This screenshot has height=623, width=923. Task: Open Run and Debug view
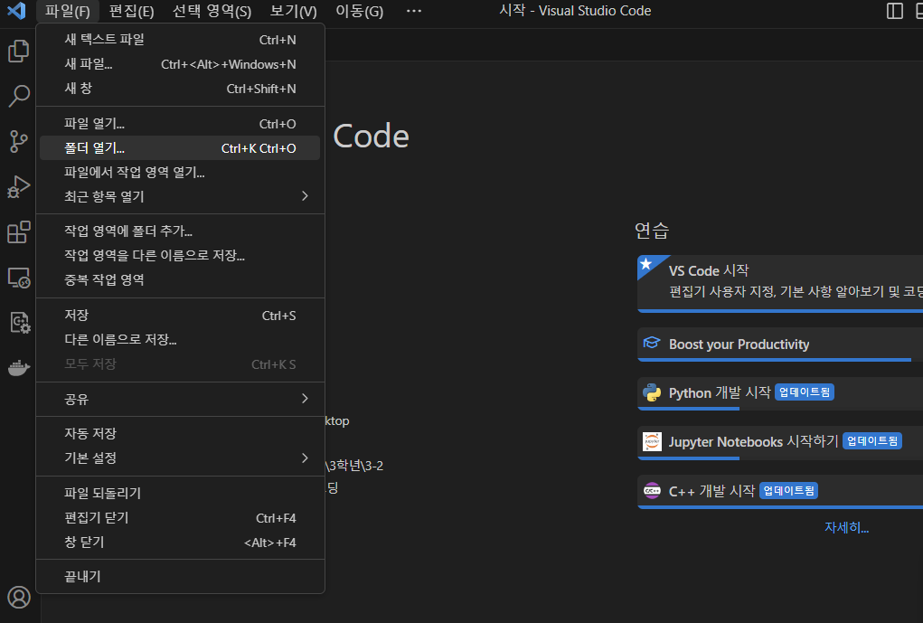coord(19,186)
